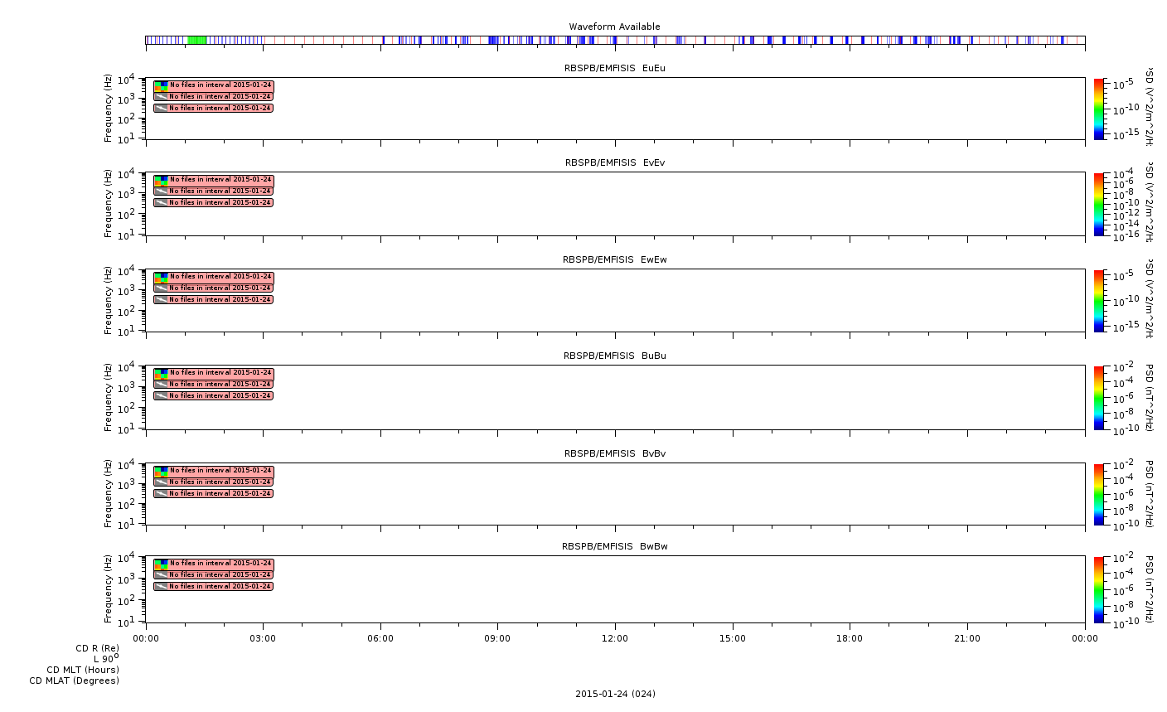This screenshot has width=1167, height=712.
Task: Click the spectrogram icon in the BwBw panel
Action: pyautogui.click(x=161, y=564)
